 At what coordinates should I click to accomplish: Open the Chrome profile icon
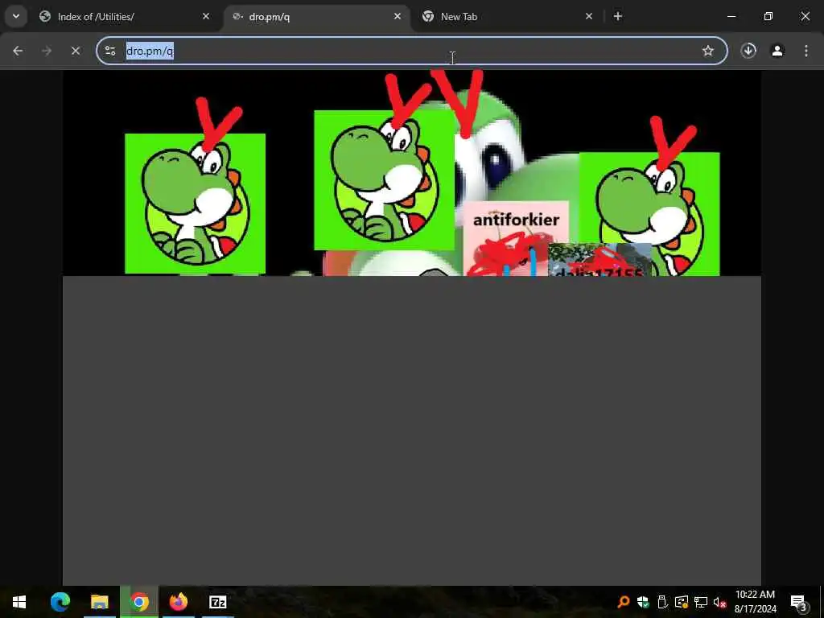pyautogui.click(x=777, y=51)
